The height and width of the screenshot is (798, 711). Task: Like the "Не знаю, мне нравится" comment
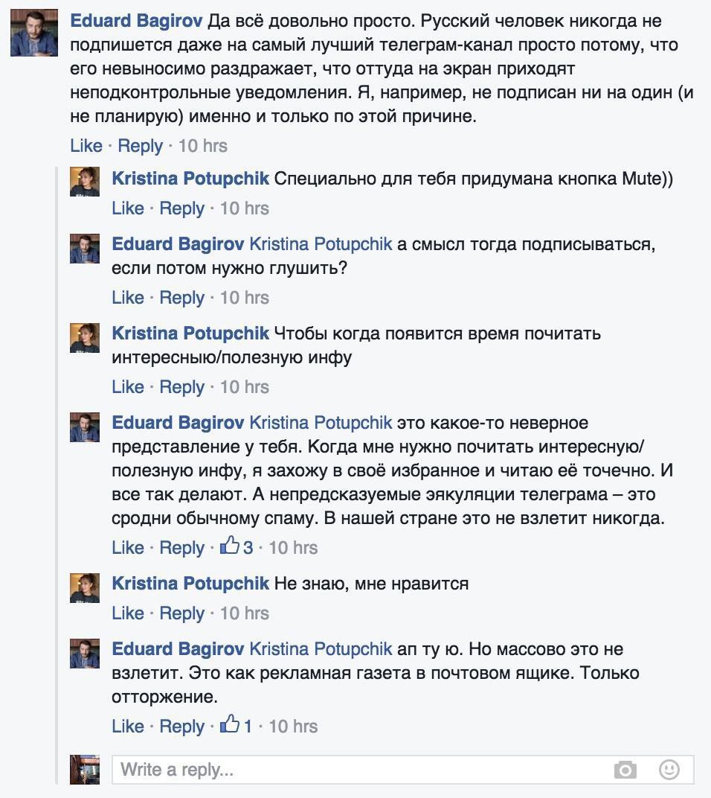tap(128, 613)
